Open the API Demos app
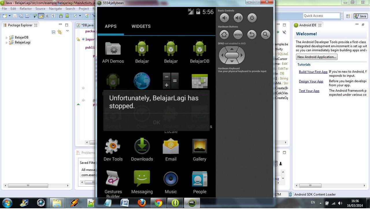 click(x=113, y=53)
